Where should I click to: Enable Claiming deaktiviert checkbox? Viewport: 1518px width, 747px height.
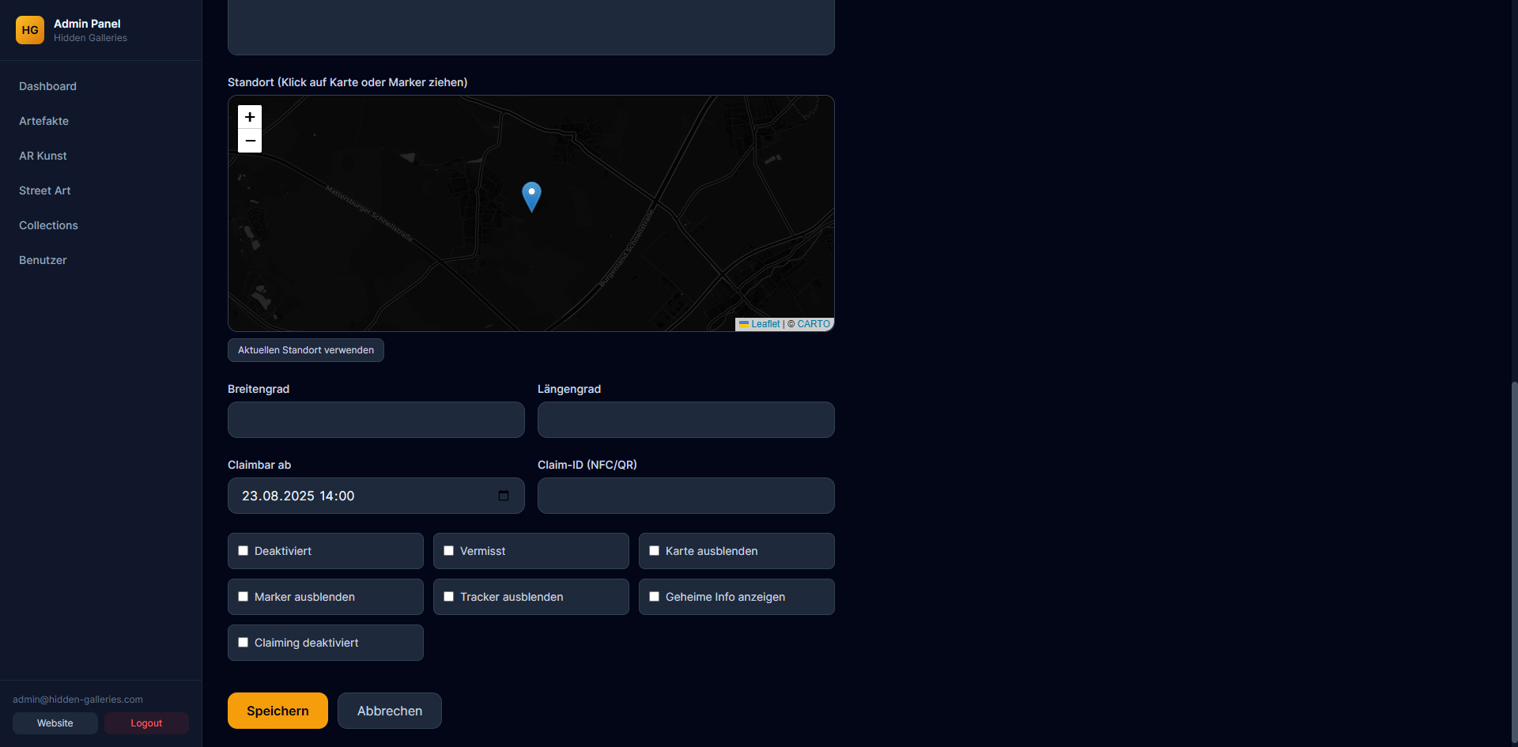(x=244, y=643)
